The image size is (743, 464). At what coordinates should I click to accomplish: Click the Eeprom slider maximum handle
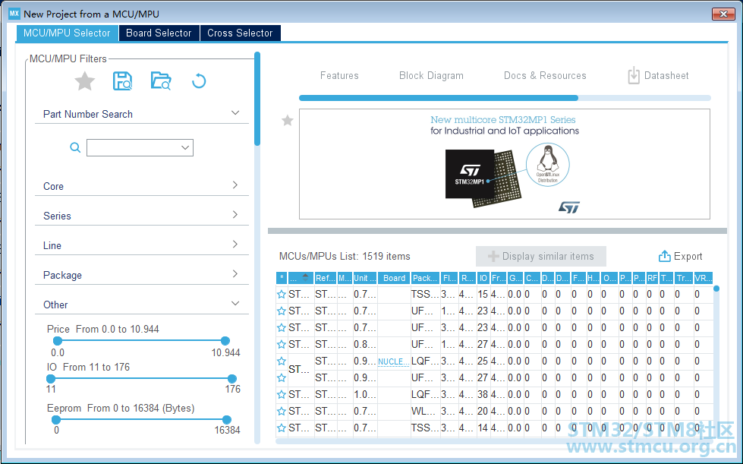pyautogui.click(x=227, y=419)
